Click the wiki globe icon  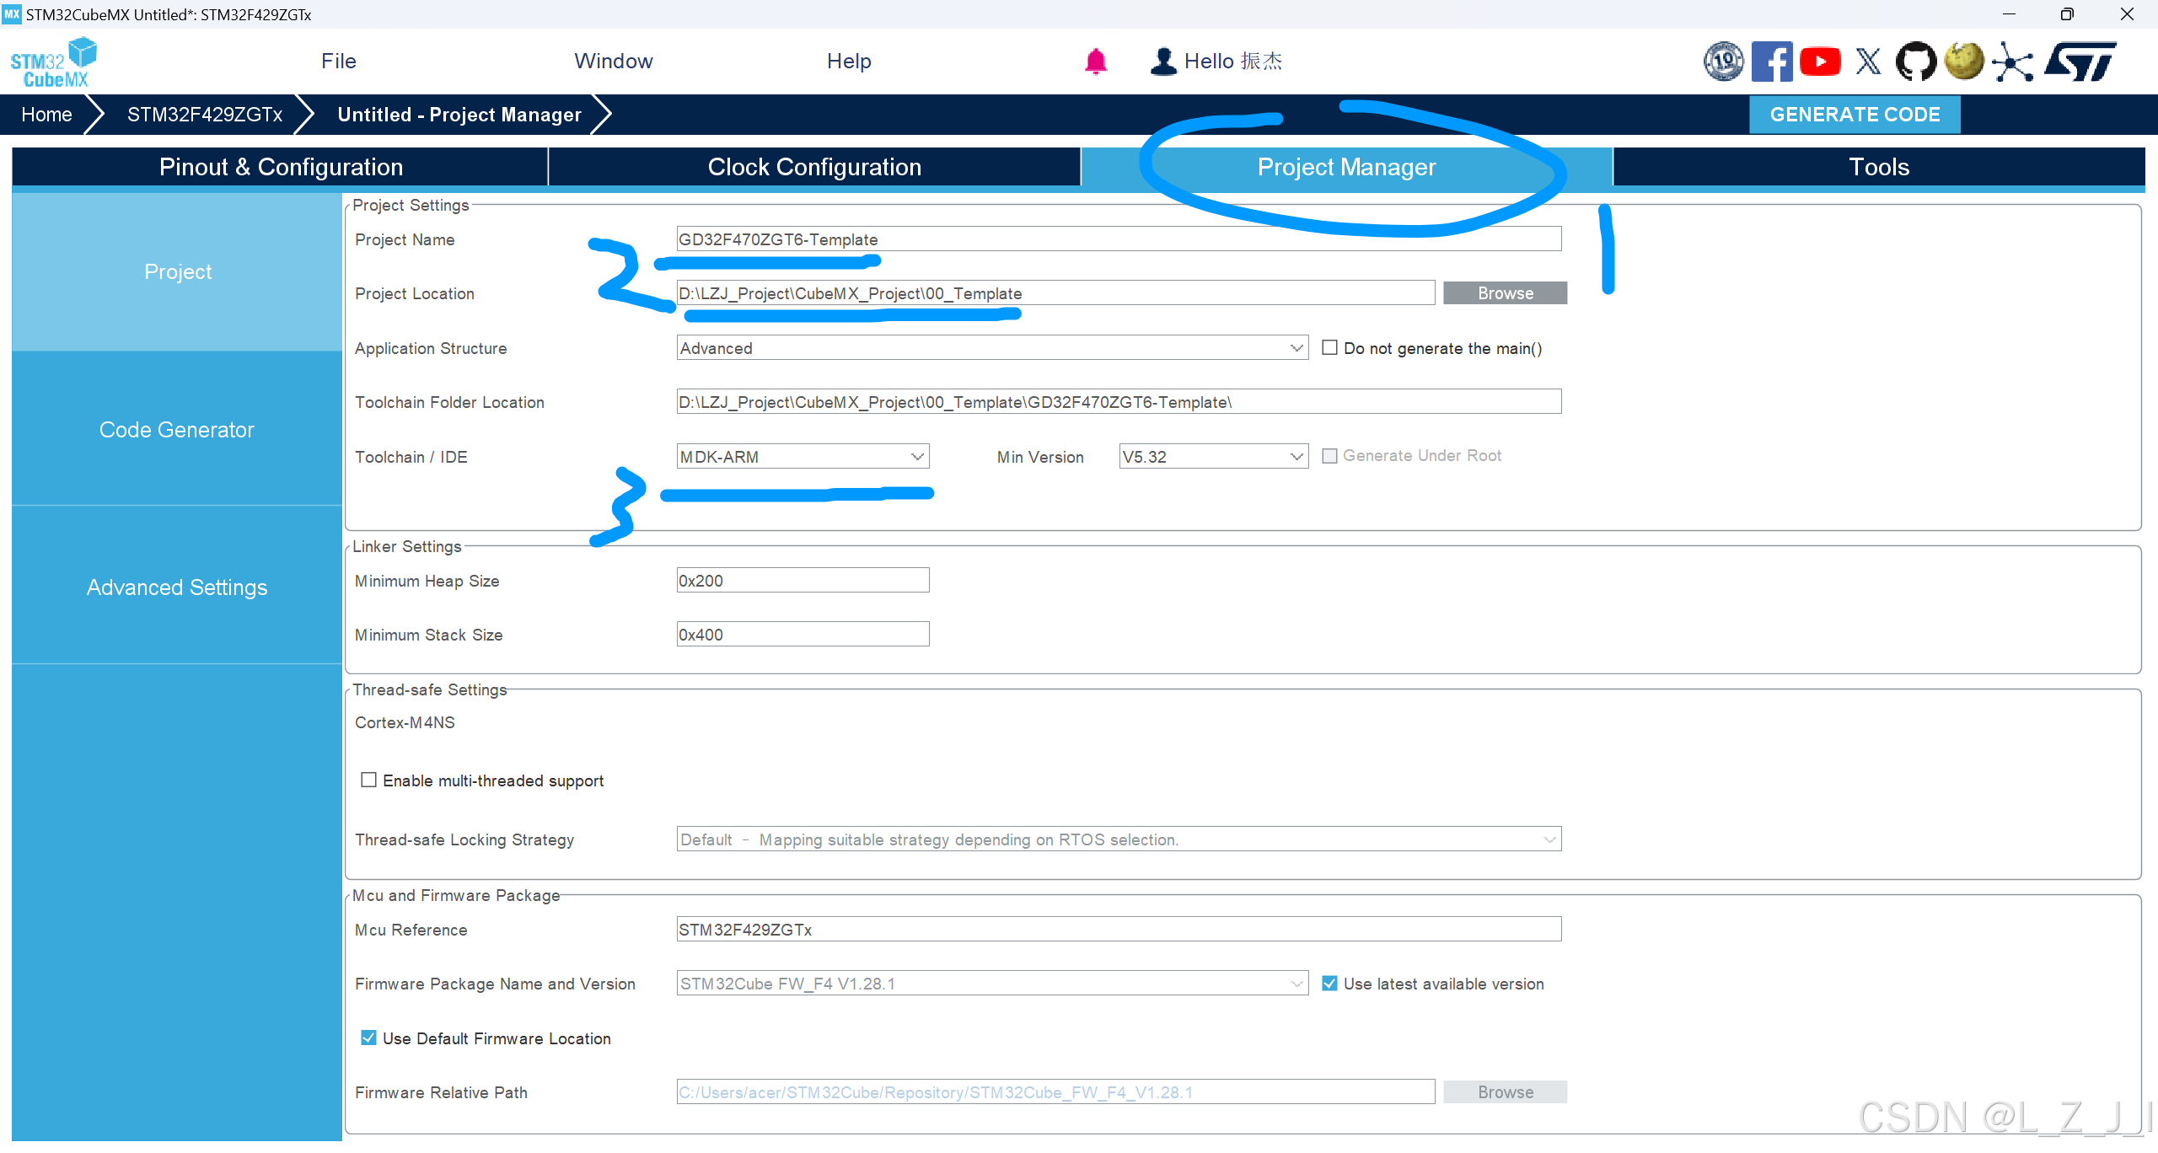(1964, 62)
